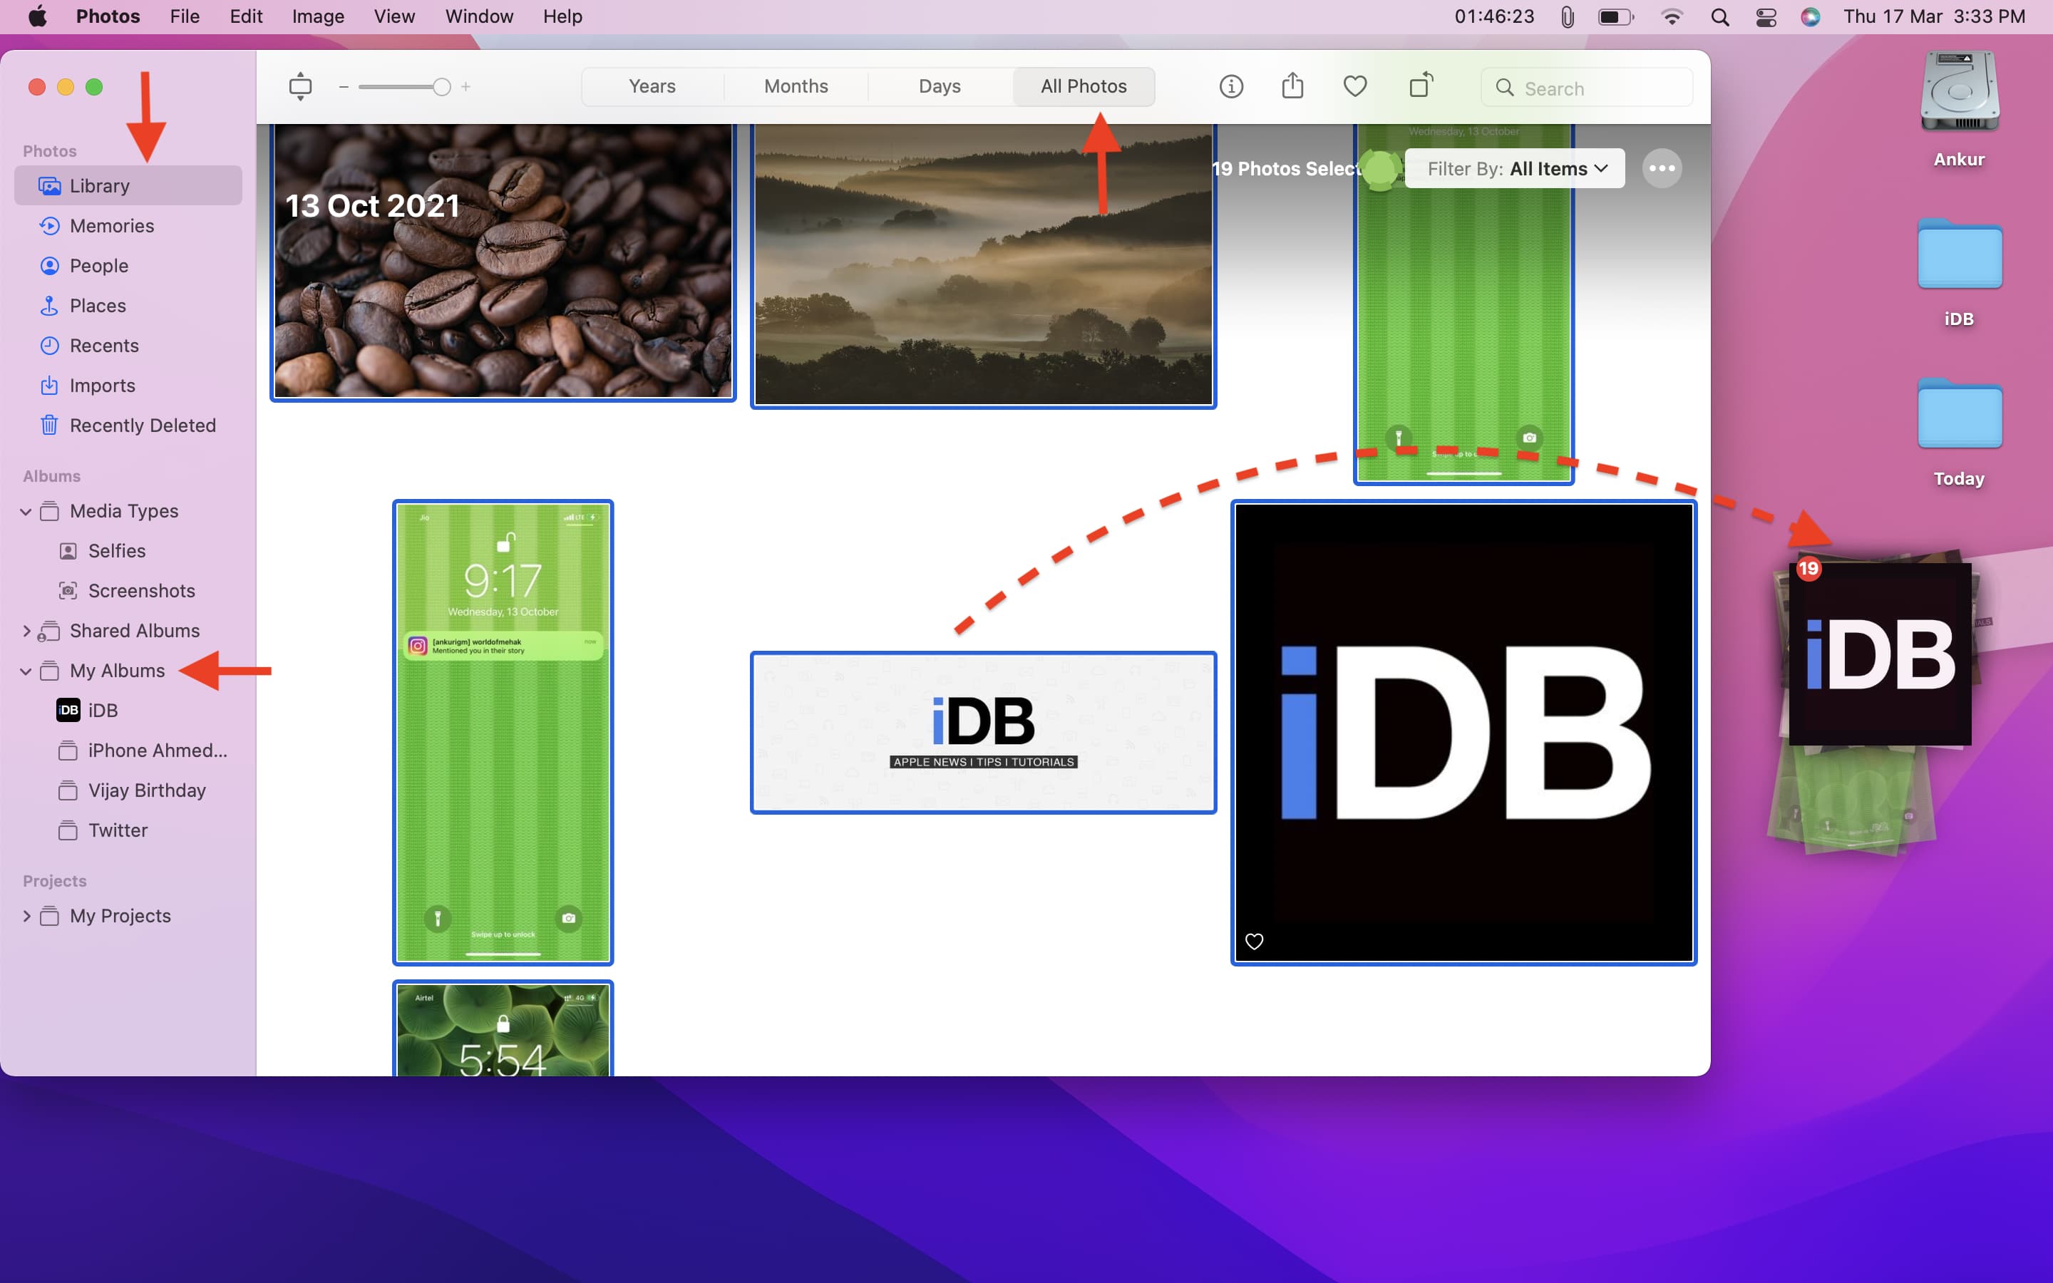This screenshot has width=2053, height=1283.
Task: Switch to the Years view
Action: tap(652, 86)
